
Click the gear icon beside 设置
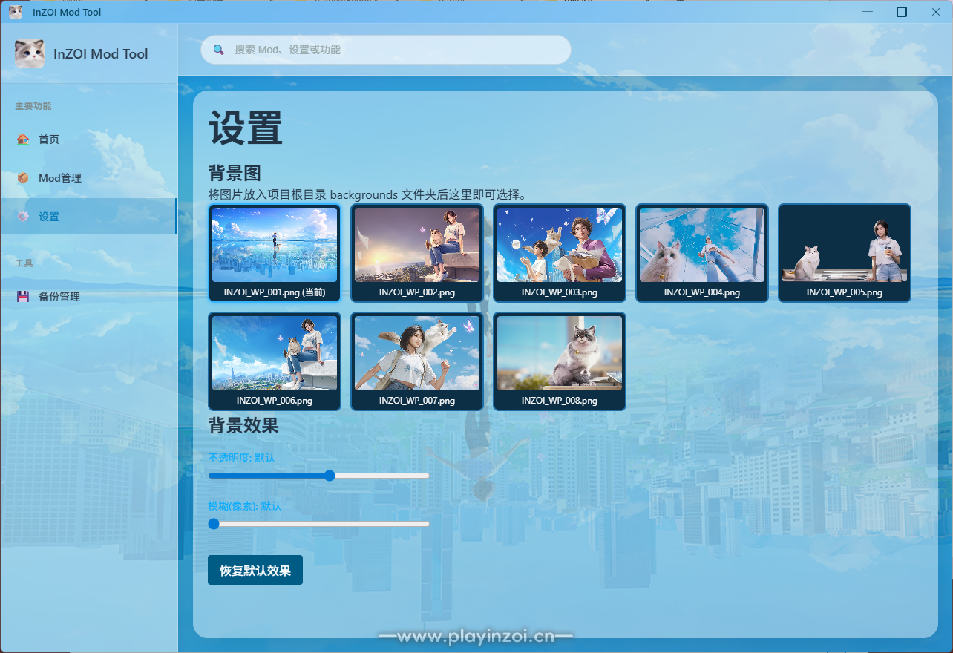click(x=23, y=217)
